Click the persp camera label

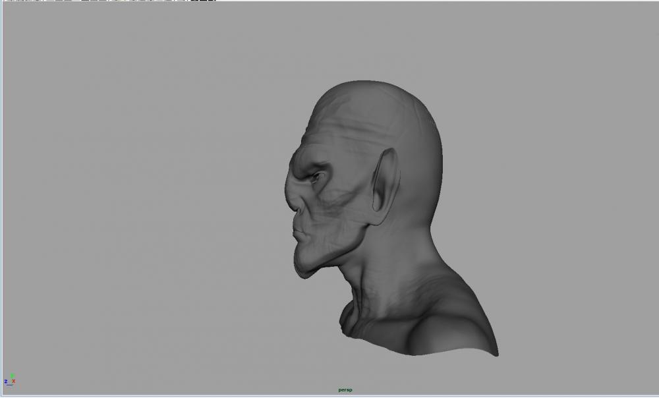(x=345, y=390)
